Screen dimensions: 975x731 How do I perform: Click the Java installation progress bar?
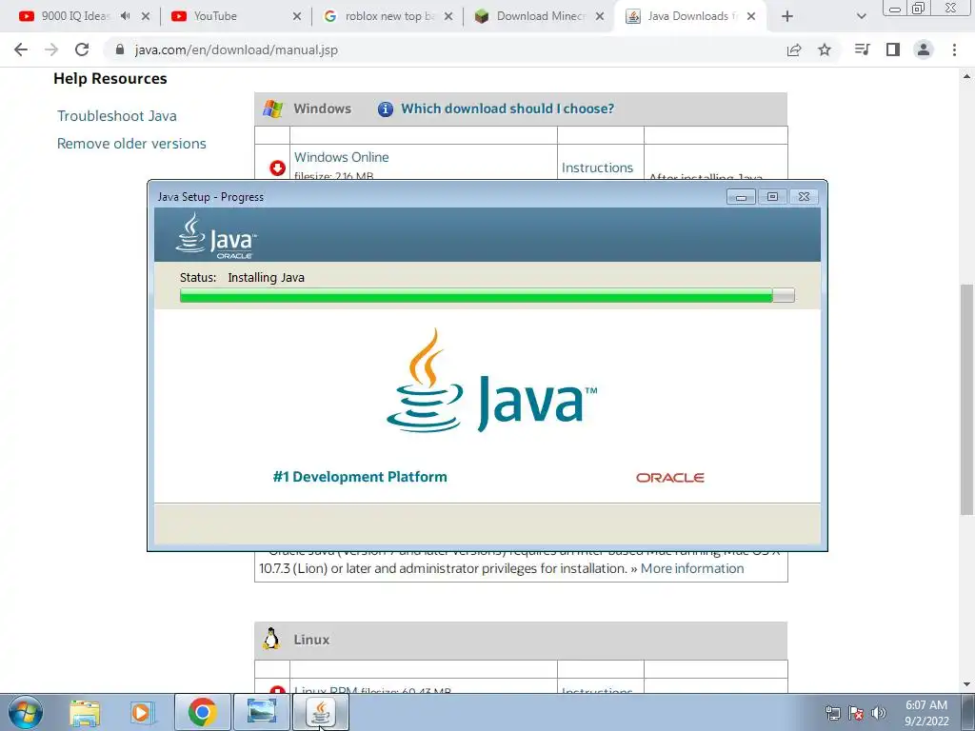click(487, 295)
